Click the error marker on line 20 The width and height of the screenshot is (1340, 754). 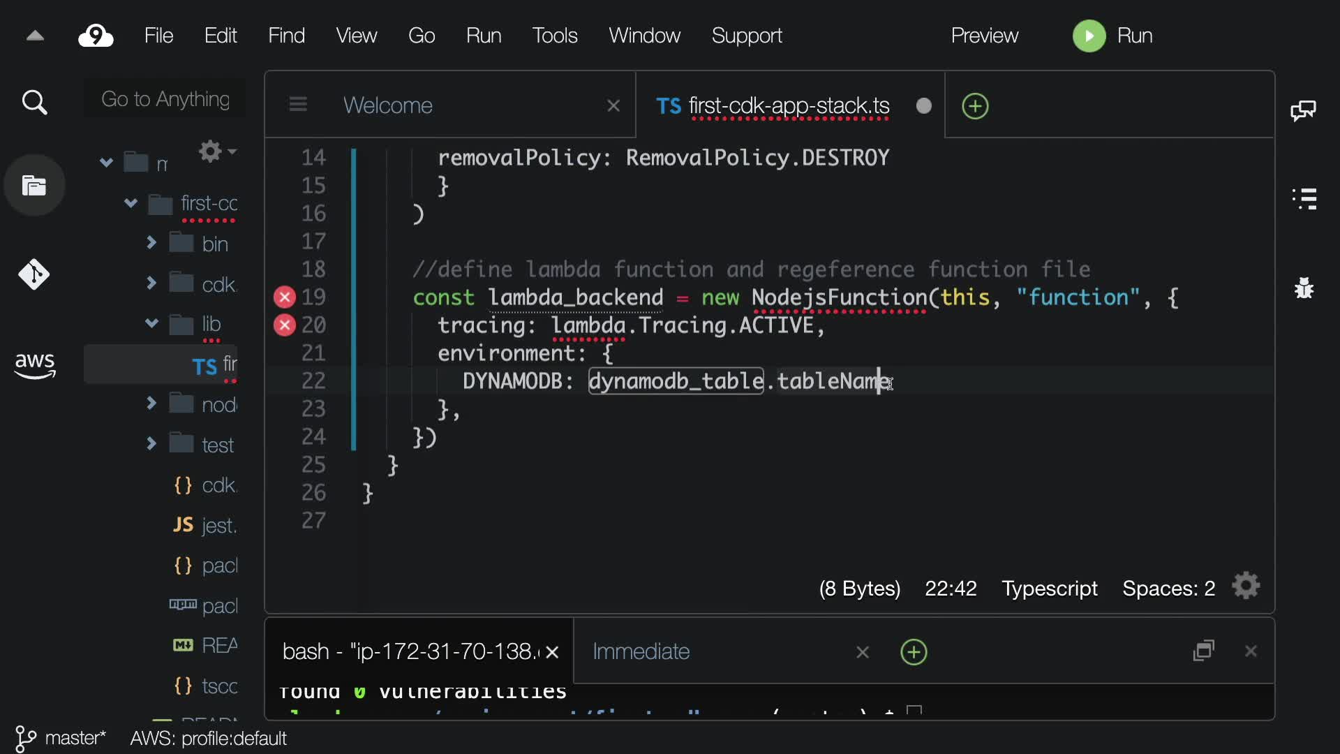tap(284, 325)
